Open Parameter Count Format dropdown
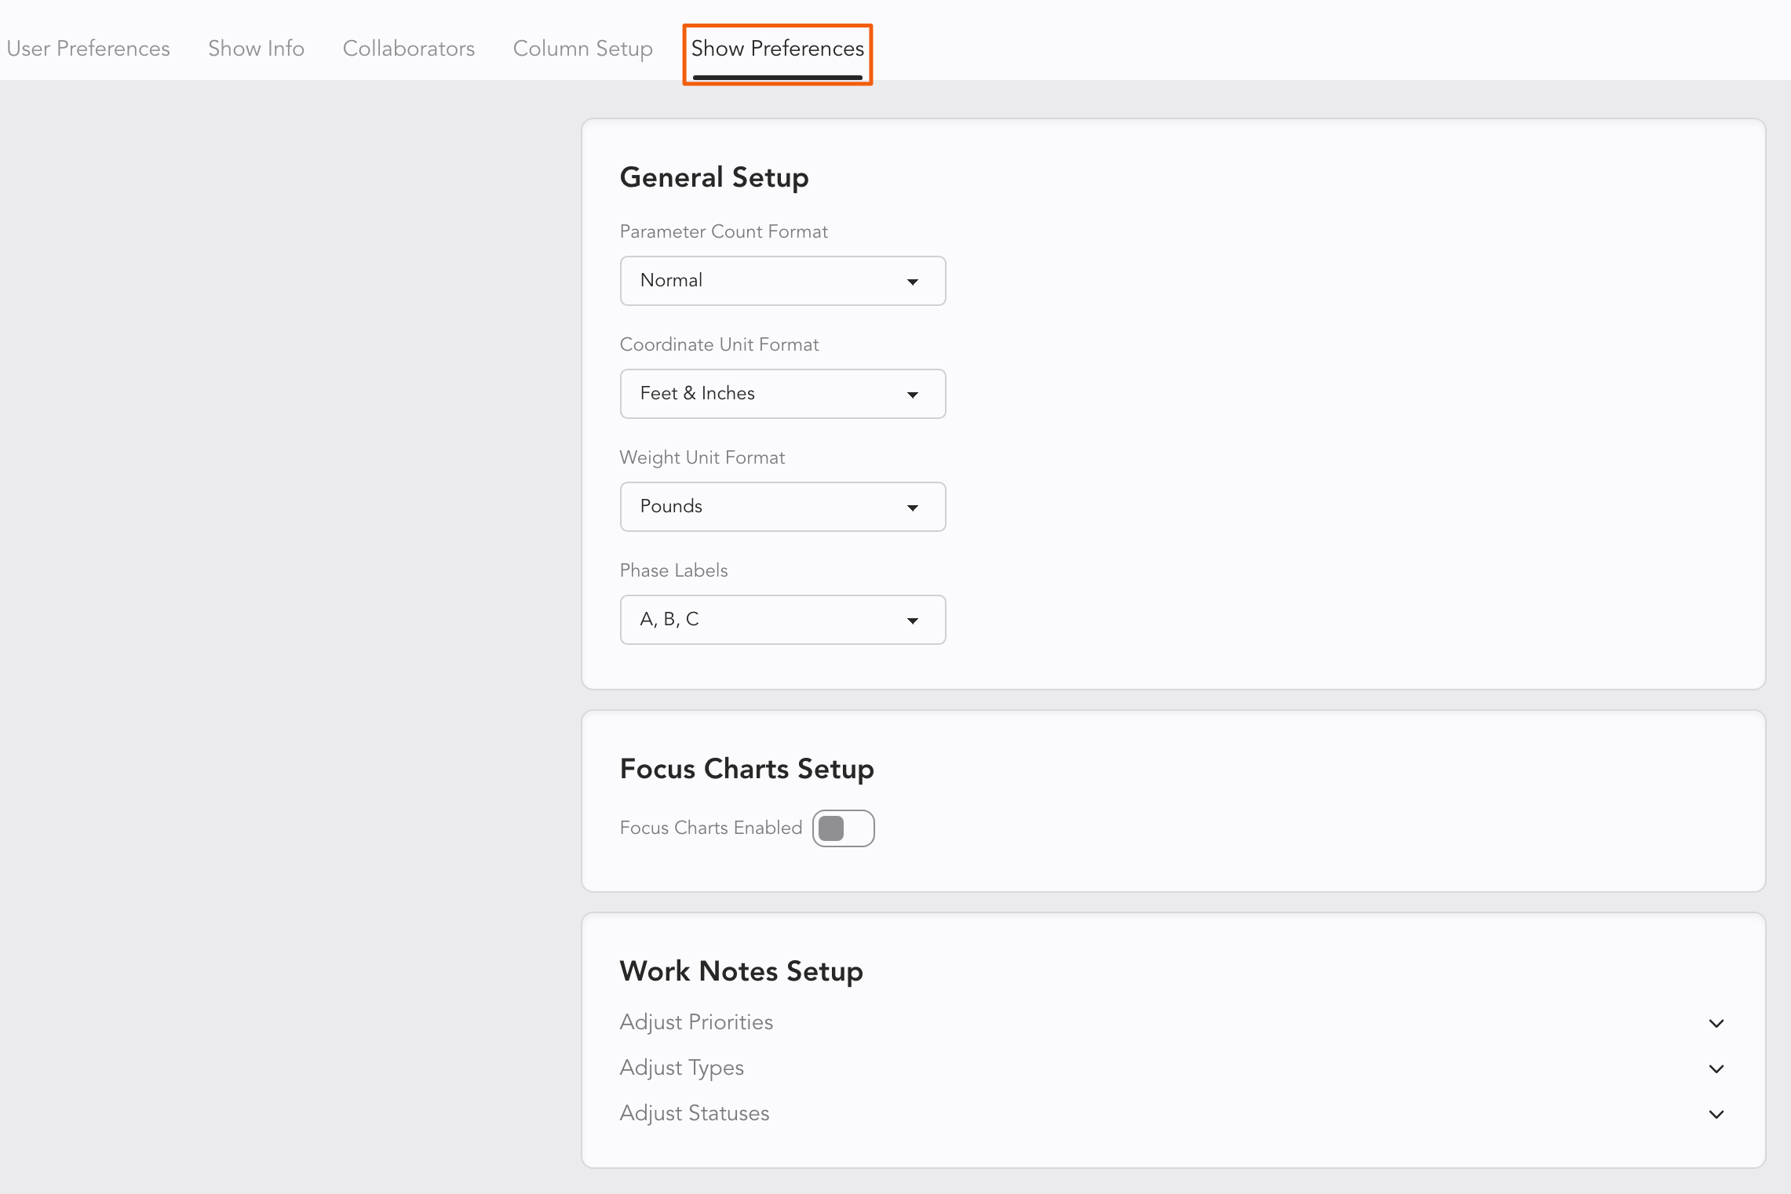This screenshot has width=1791, height=1194. pyautogui.click(x=782, y=281)
